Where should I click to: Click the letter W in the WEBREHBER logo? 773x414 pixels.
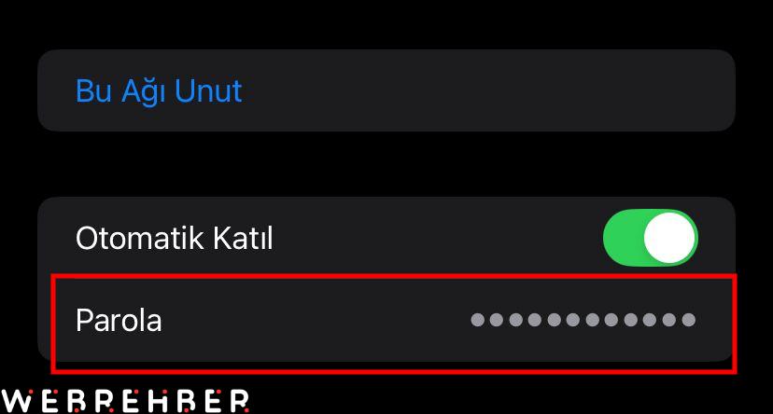pos(18,401)
